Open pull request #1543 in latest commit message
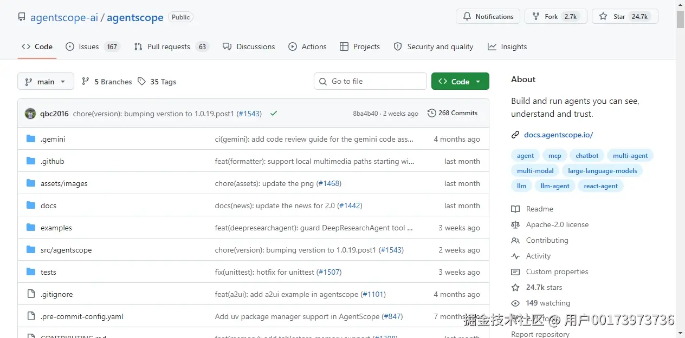Screen dimensions: 685x338 249,114
